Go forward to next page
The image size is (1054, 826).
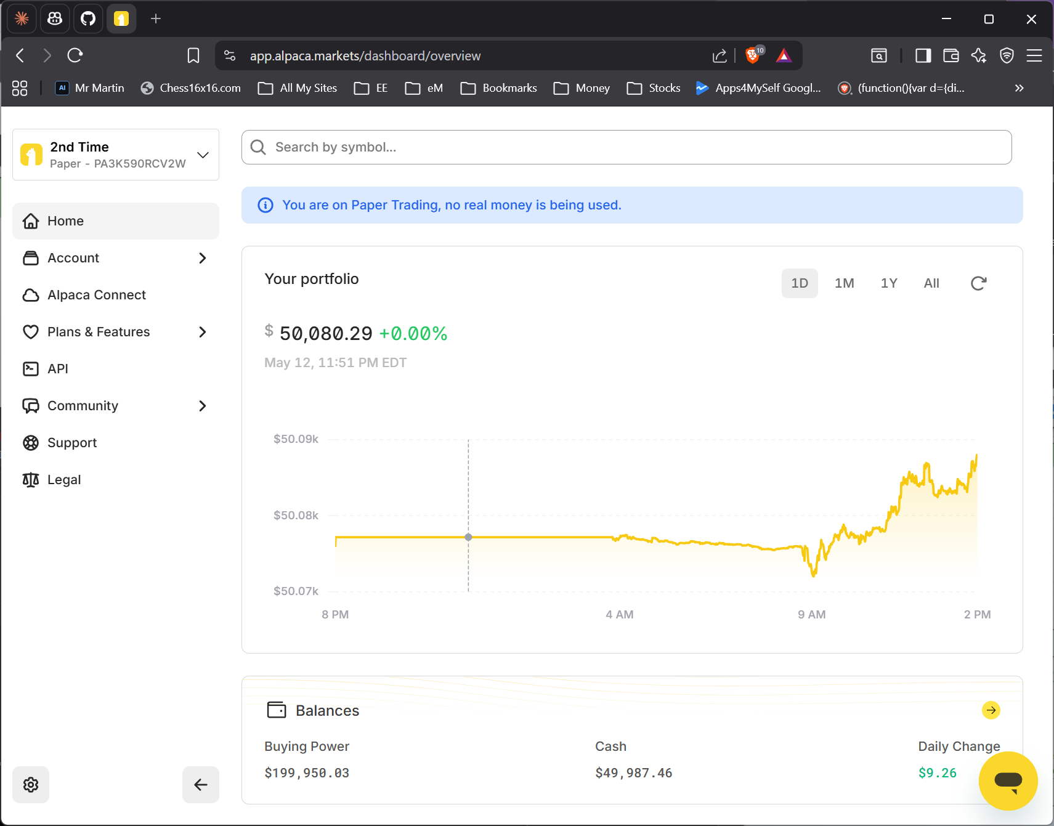click(47, 55)
